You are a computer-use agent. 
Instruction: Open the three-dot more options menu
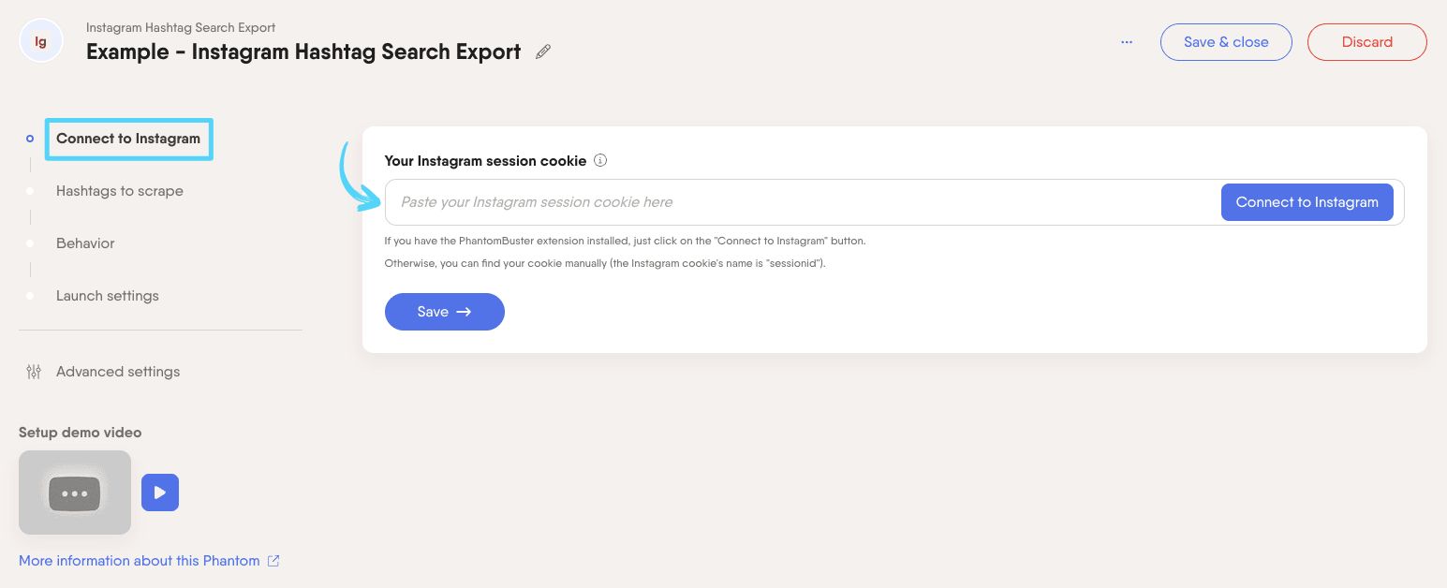click(1127, 42)
